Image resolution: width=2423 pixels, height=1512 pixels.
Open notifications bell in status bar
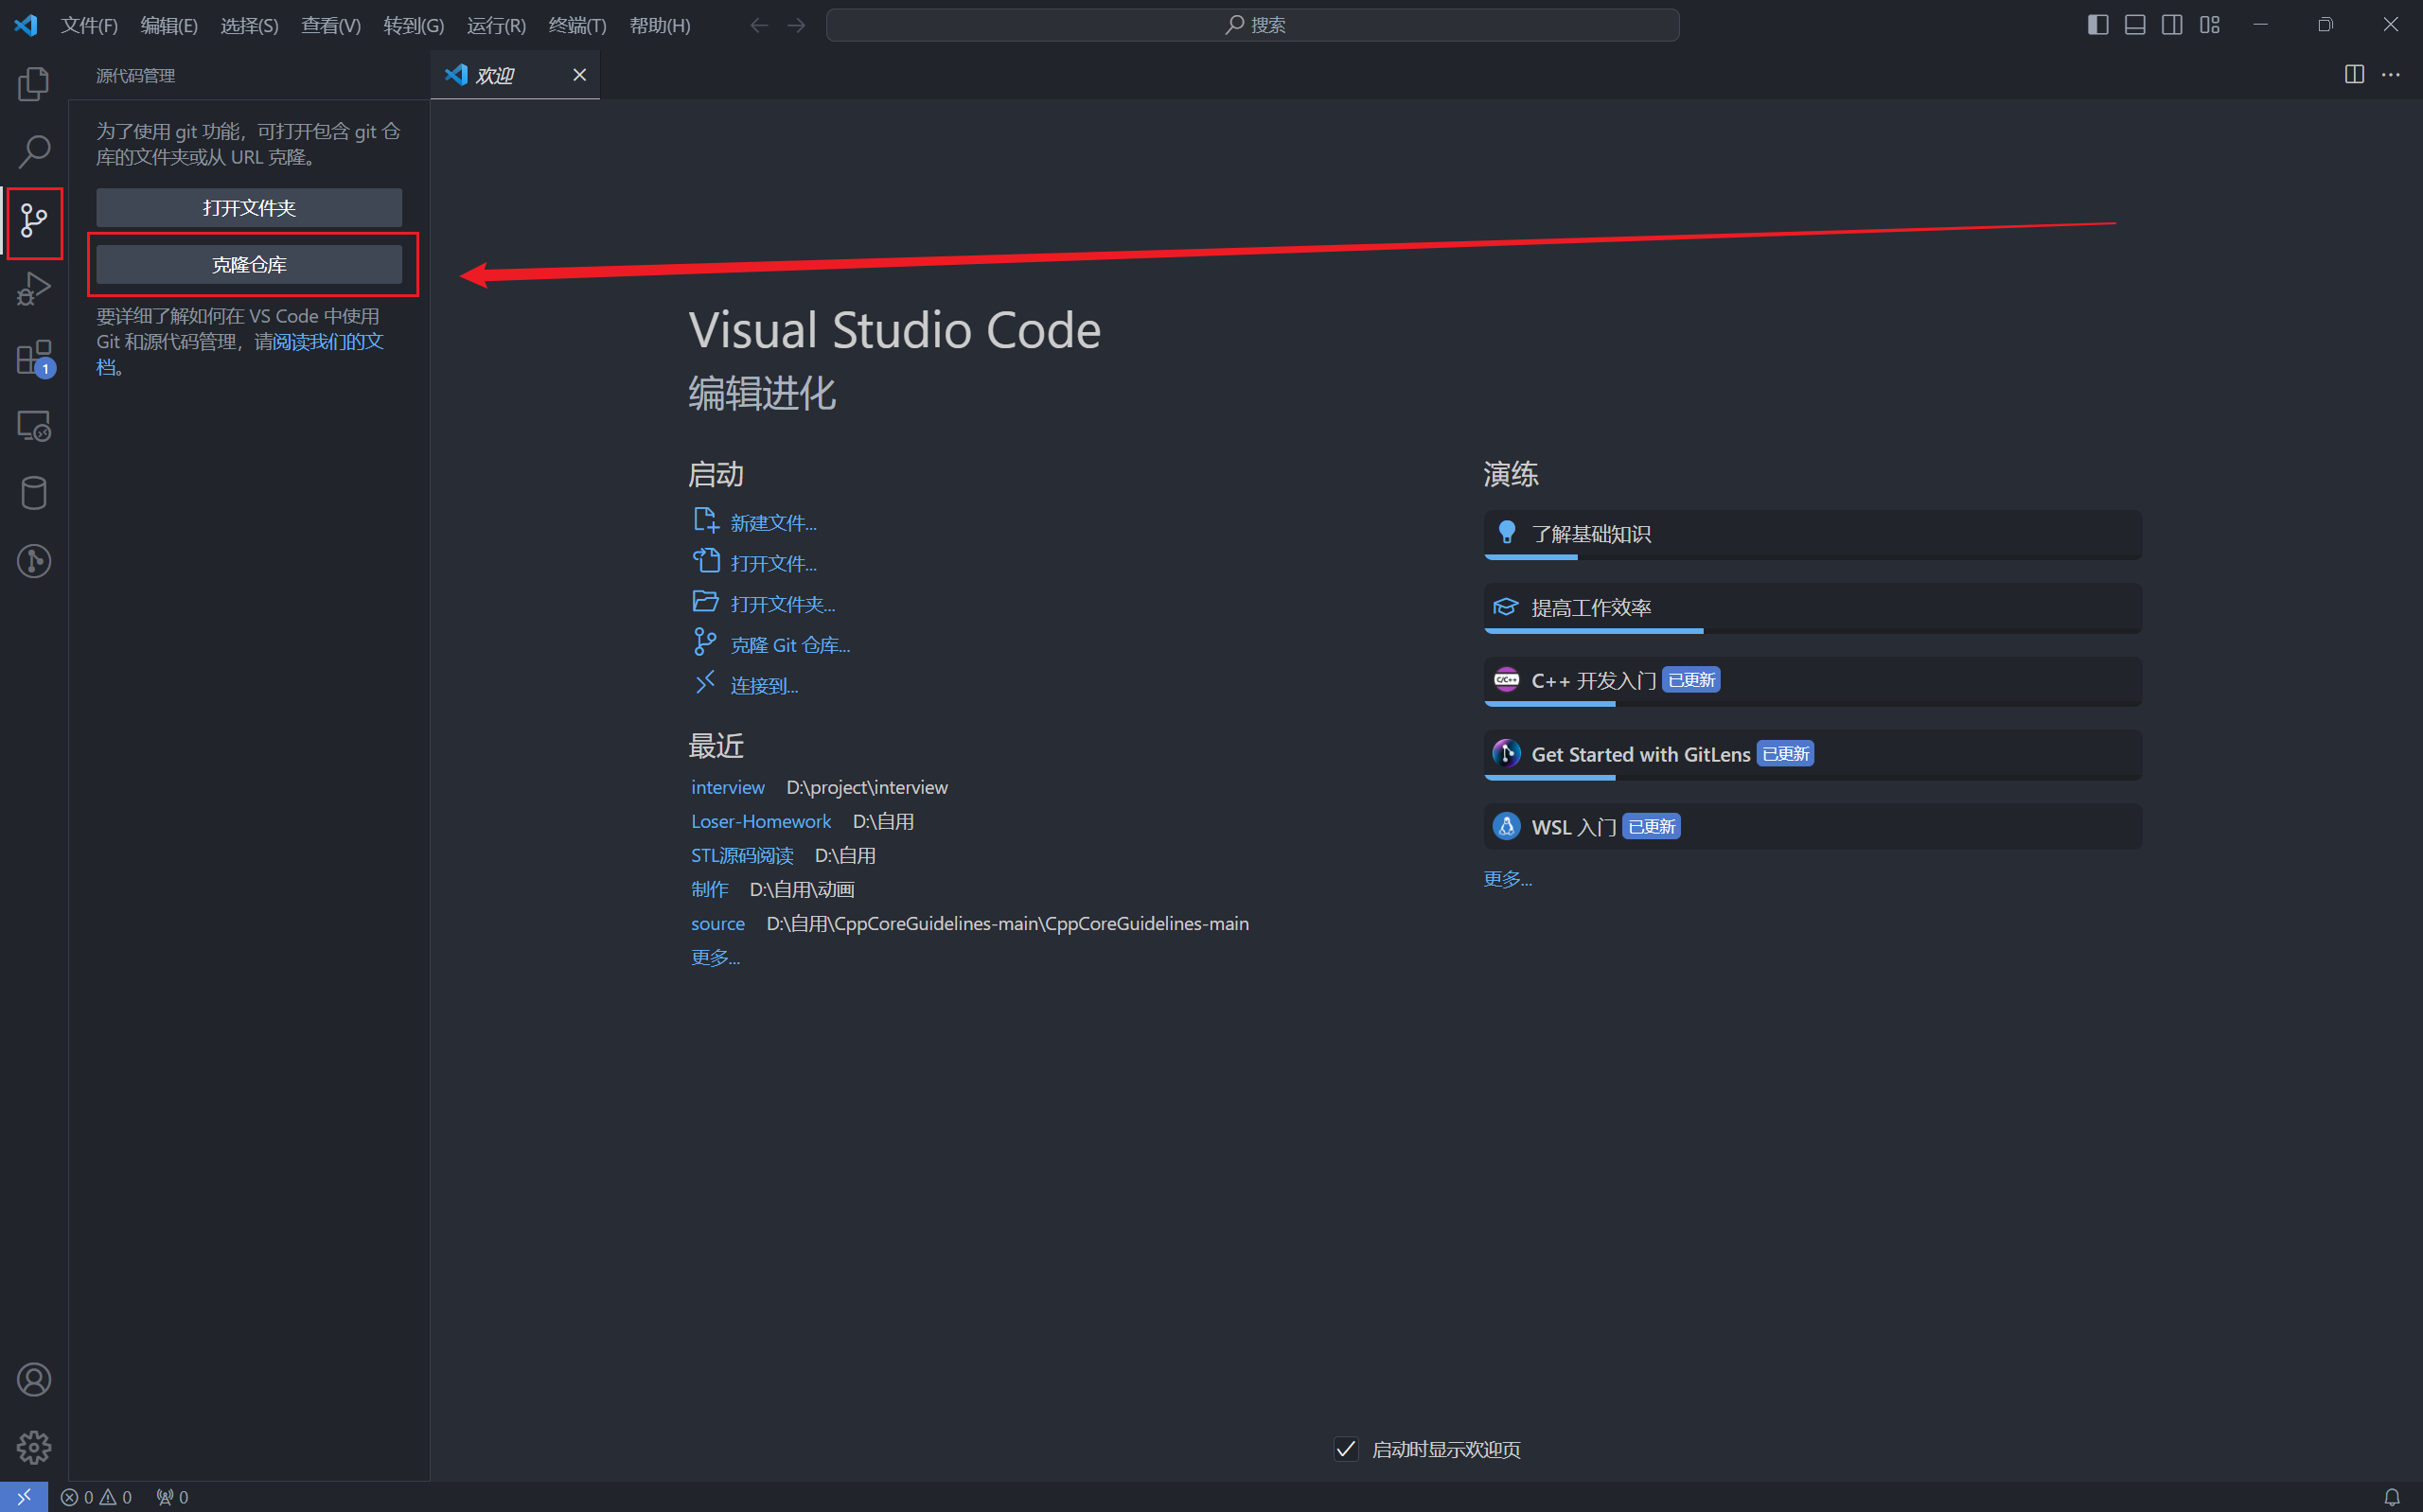pos(2391,1497)
